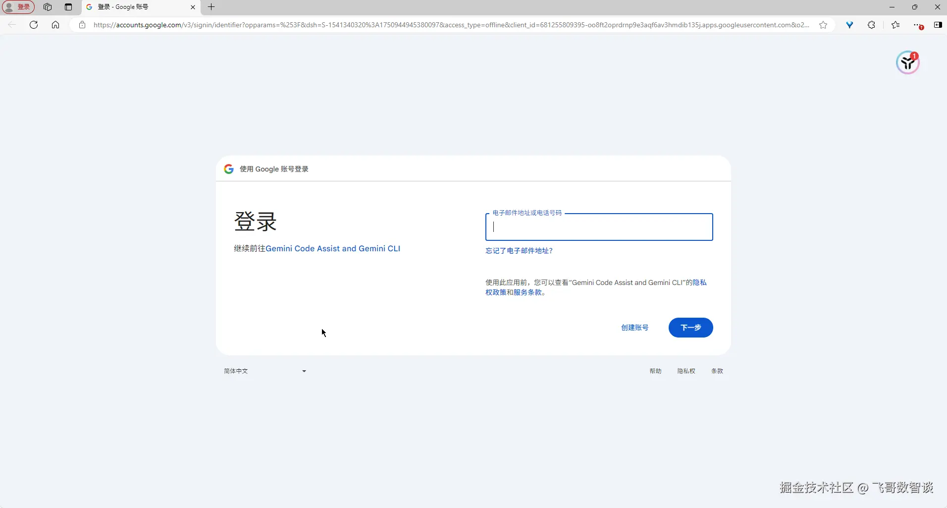Open the workspaces icon in title bar
The width and height of the screenshot is (947, 508).
[x=48, y=7]
